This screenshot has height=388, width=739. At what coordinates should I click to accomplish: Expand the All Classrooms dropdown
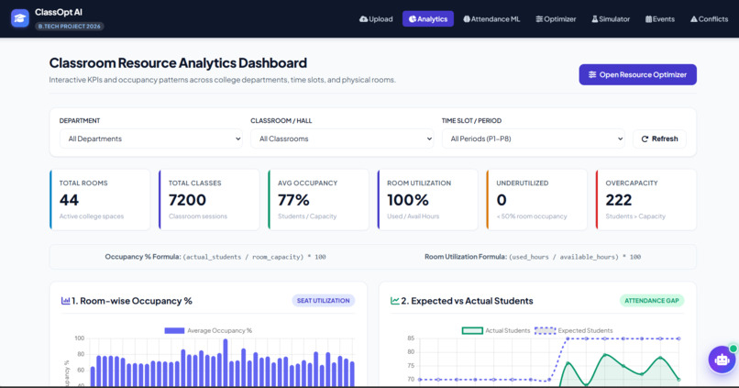[x=342, y=139]
